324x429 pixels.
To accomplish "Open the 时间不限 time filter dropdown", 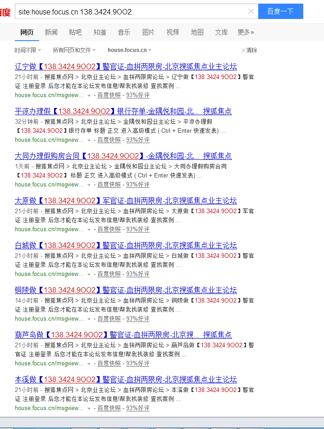I will pyautogui.click(x=28, y=50).
